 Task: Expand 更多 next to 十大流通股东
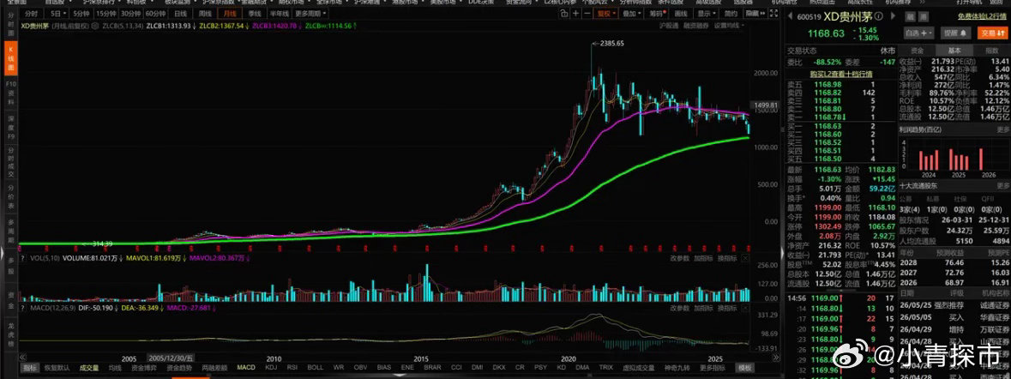point(1002,185)
